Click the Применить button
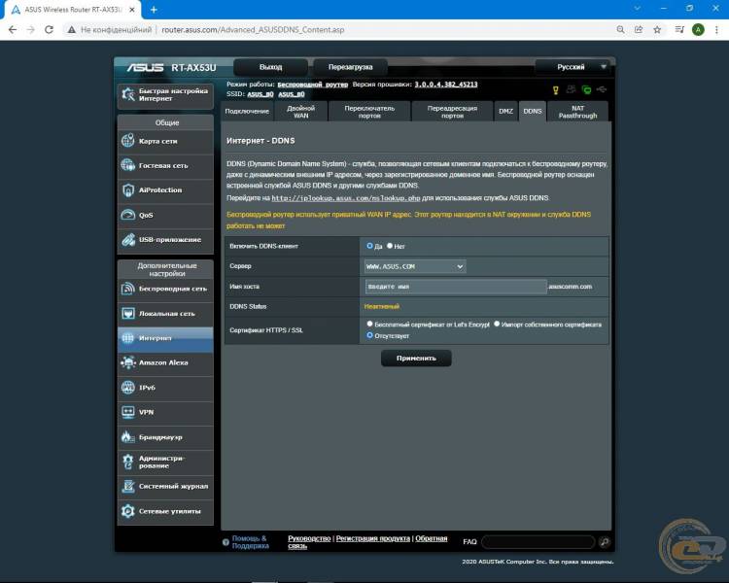This screenshot has height=583, width=729. coord(416,358)
